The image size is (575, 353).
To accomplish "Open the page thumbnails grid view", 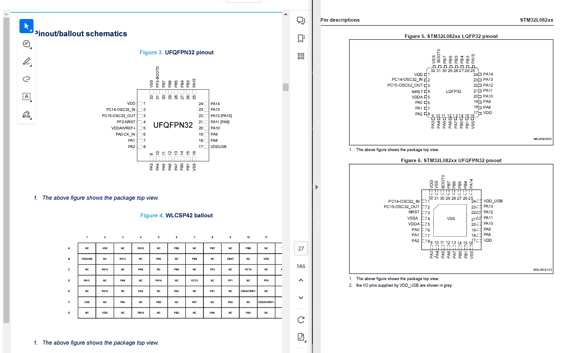I will point(301,57).
